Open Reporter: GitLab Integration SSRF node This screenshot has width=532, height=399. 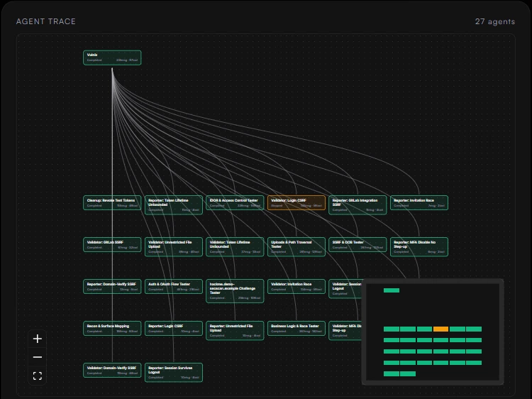pyautogui.click(x=358, y=204)
